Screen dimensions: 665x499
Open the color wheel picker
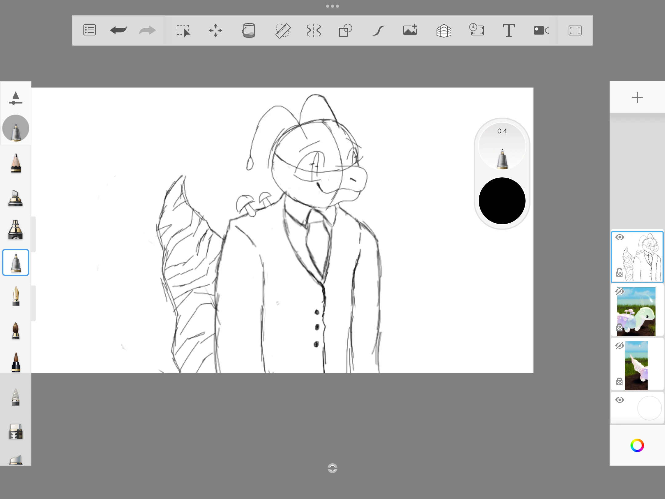(x=637, y=445)
